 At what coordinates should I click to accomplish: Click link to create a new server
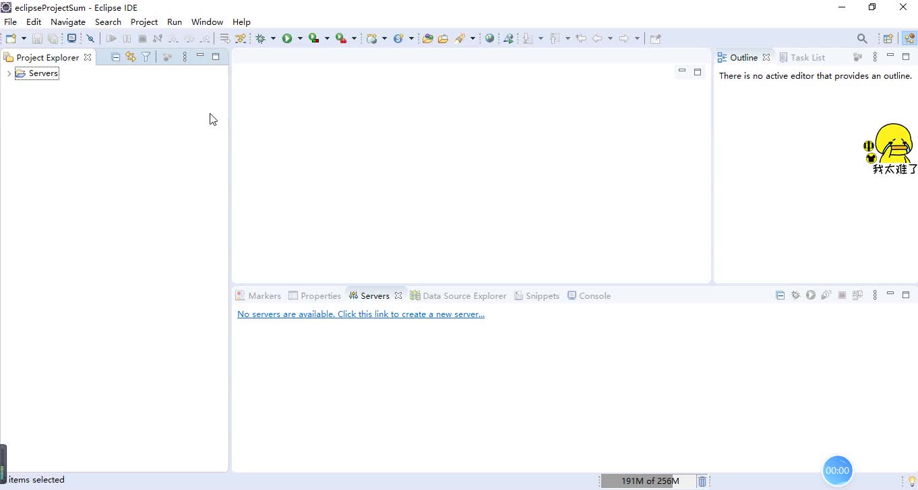click(361, 314)
